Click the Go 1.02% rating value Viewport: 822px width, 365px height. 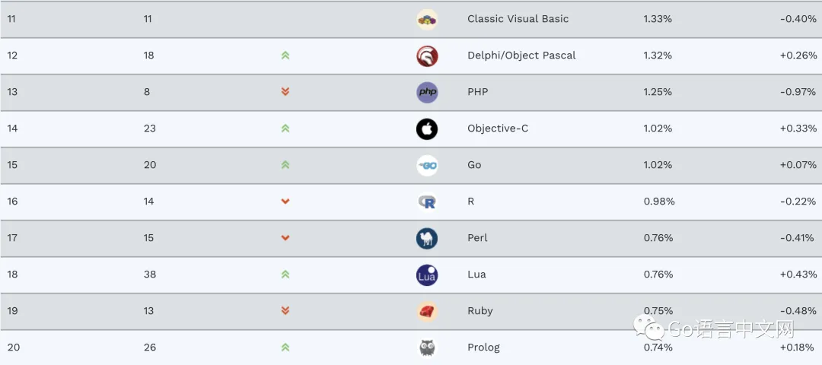(x=658, y=165)
